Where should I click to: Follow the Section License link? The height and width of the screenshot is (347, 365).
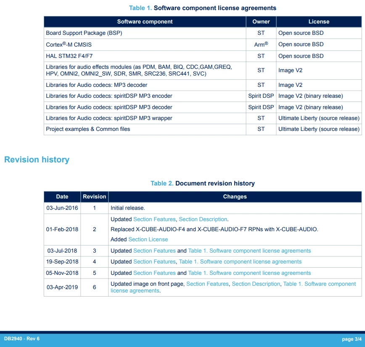pyautogui.click(x=148, y=239)
